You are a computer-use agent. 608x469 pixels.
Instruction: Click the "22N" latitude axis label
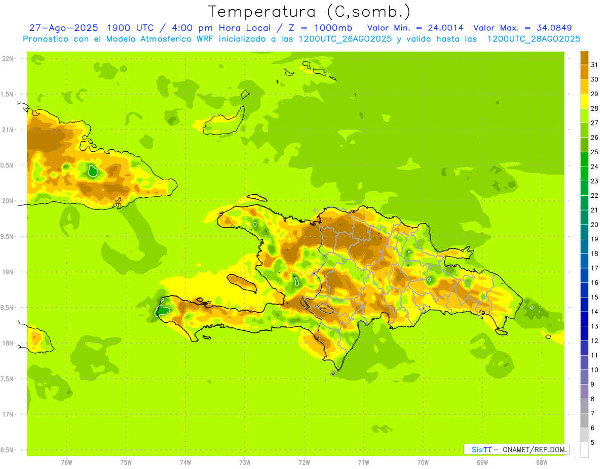7,59
